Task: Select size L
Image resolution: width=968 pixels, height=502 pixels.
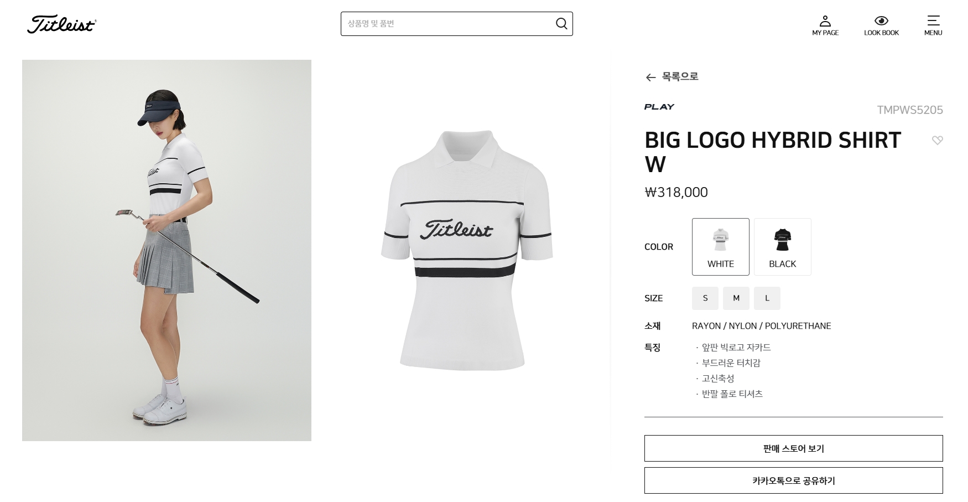Action: pyautogui.click(x=767, y=298)
